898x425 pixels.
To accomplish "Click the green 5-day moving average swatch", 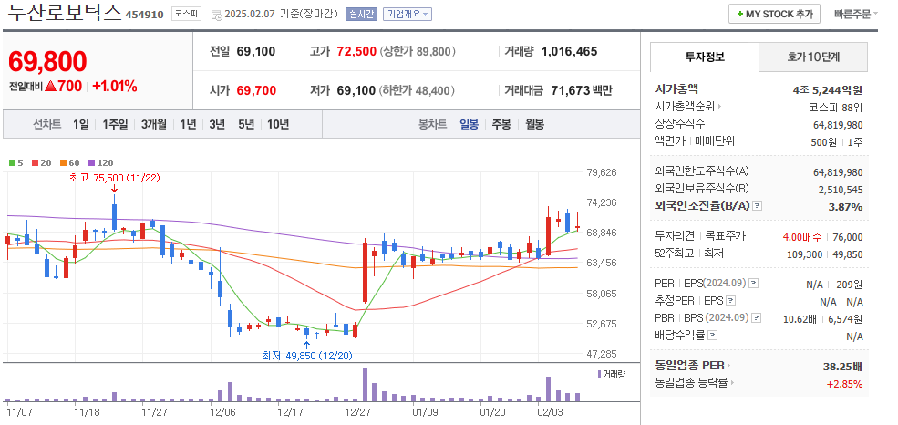I will pyautogui.click(x=12, y=162).
